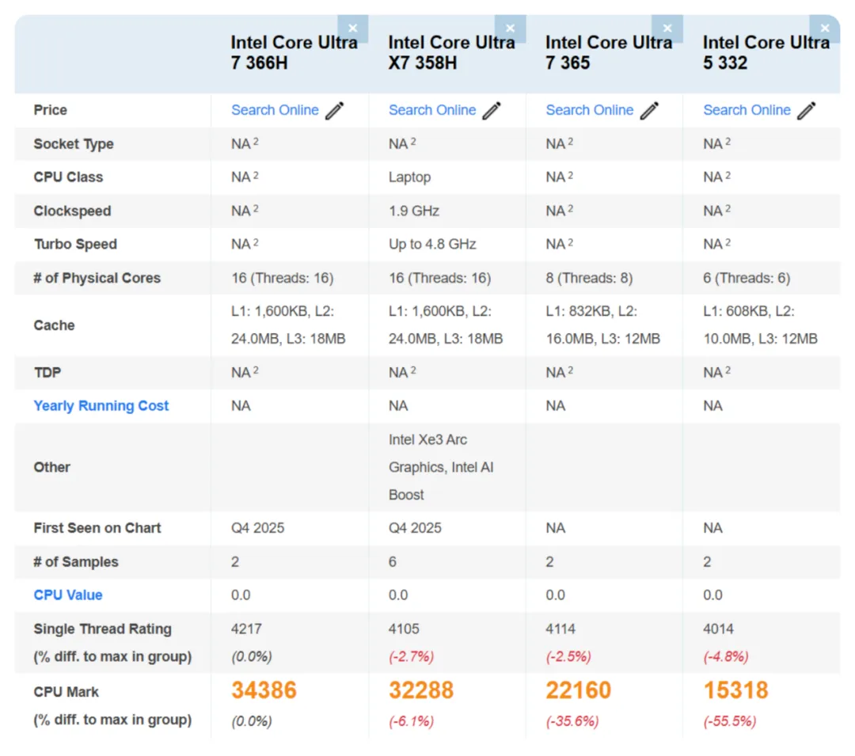Open Search Online for Intel Core Ultra 5 332
Screen dimensions: 855x756
[747, 110]
